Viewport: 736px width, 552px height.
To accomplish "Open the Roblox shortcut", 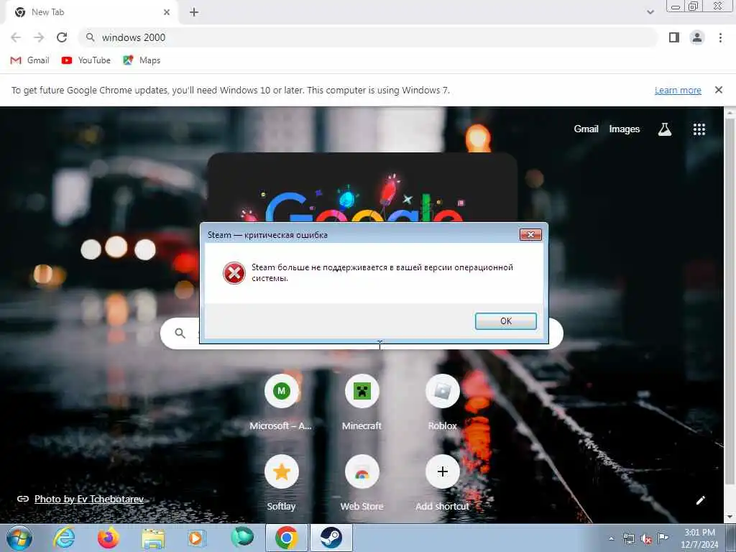I will 442,403.
